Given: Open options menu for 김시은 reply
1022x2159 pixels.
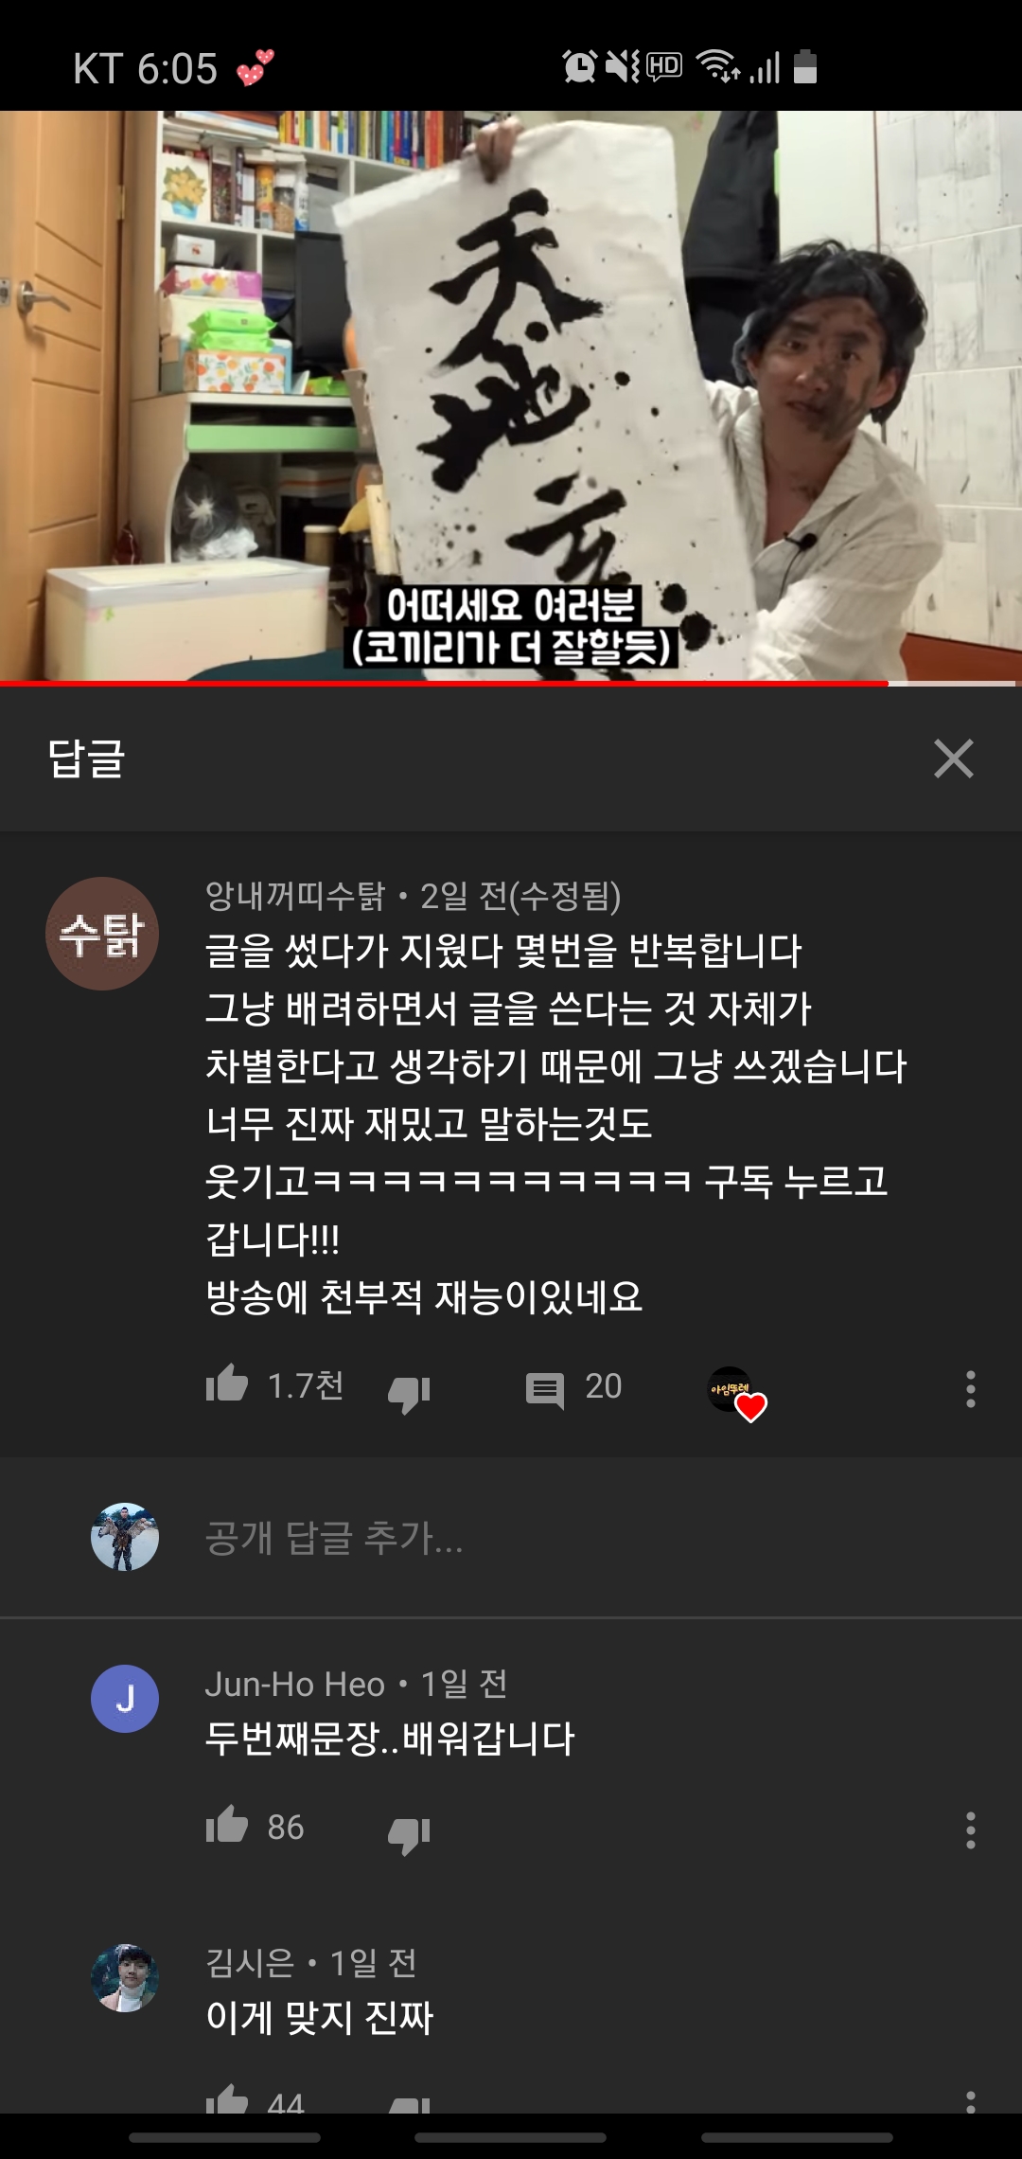Looking at the screenshot, I should click(970, 2101).
